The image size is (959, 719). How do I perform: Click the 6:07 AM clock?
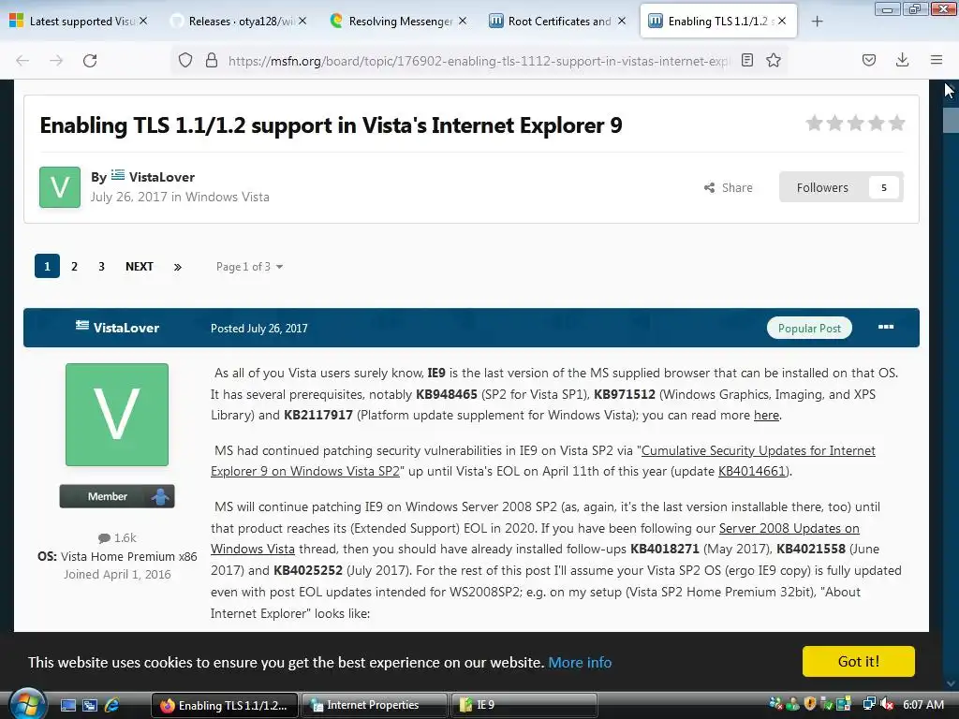pyautogui.click(x=923, y=704)
